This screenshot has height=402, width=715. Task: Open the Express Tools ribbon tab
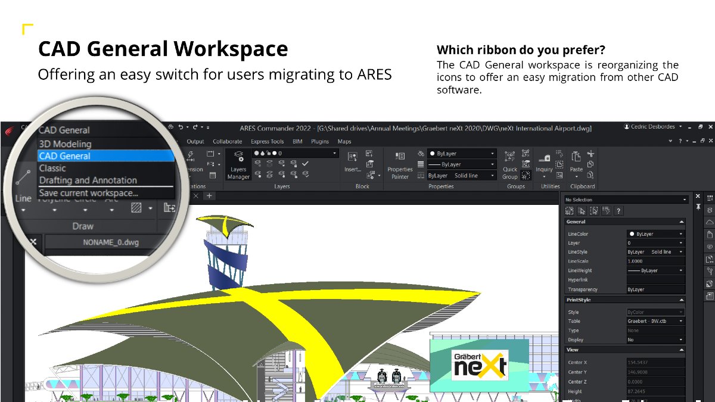[x=268, y=142]
